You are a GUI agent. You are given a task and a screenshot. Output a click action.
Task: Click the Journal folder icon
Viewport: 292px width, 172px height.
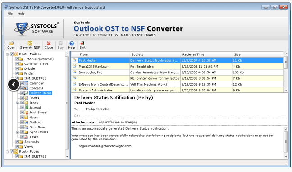26,108
